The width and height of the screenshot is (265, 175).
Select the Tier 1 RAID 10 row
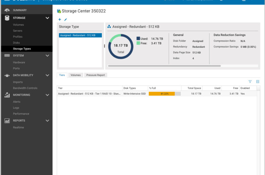click(x=157, y=94)
